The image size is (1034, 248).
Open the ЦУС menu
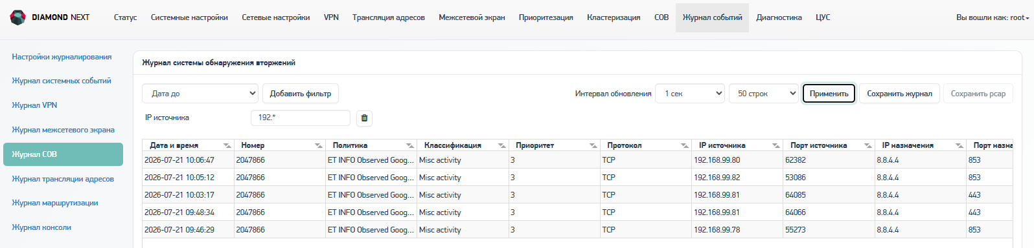(x=823, y=17)
